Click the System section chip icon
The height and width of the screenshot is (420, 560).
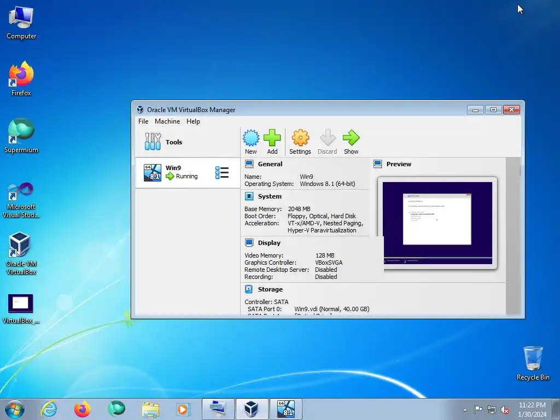tap(249, 196)
